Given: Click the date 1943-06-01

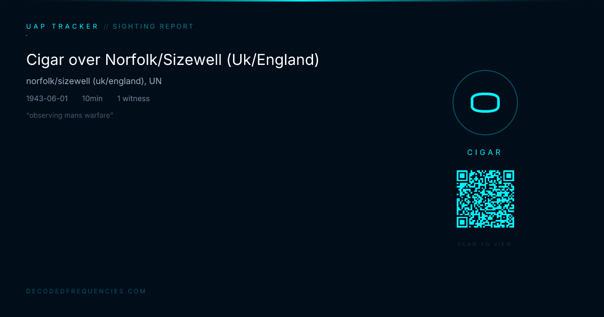Looking at the screenshot, I should click(47, 99).
